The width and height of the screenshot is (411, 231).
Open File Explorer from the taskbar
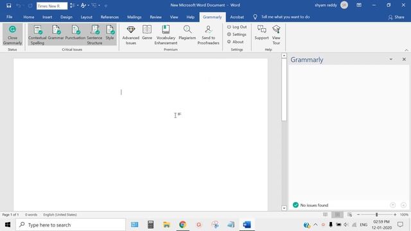tap(166, 225)
